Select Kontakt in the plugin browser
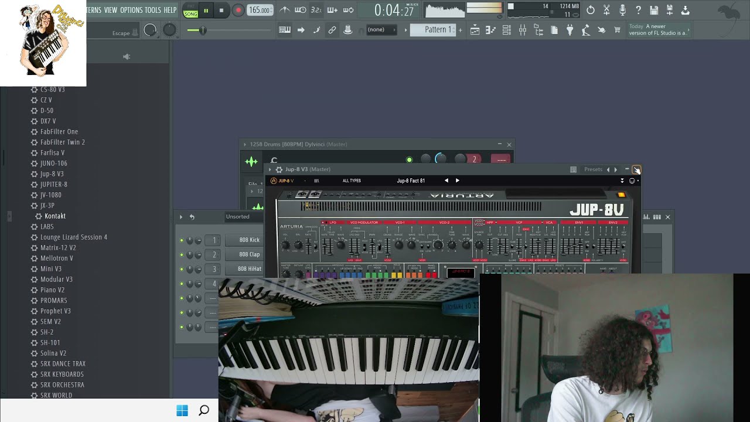Image resolution: width=750 pixels, height=422 pixels. [x=55, y=216]
